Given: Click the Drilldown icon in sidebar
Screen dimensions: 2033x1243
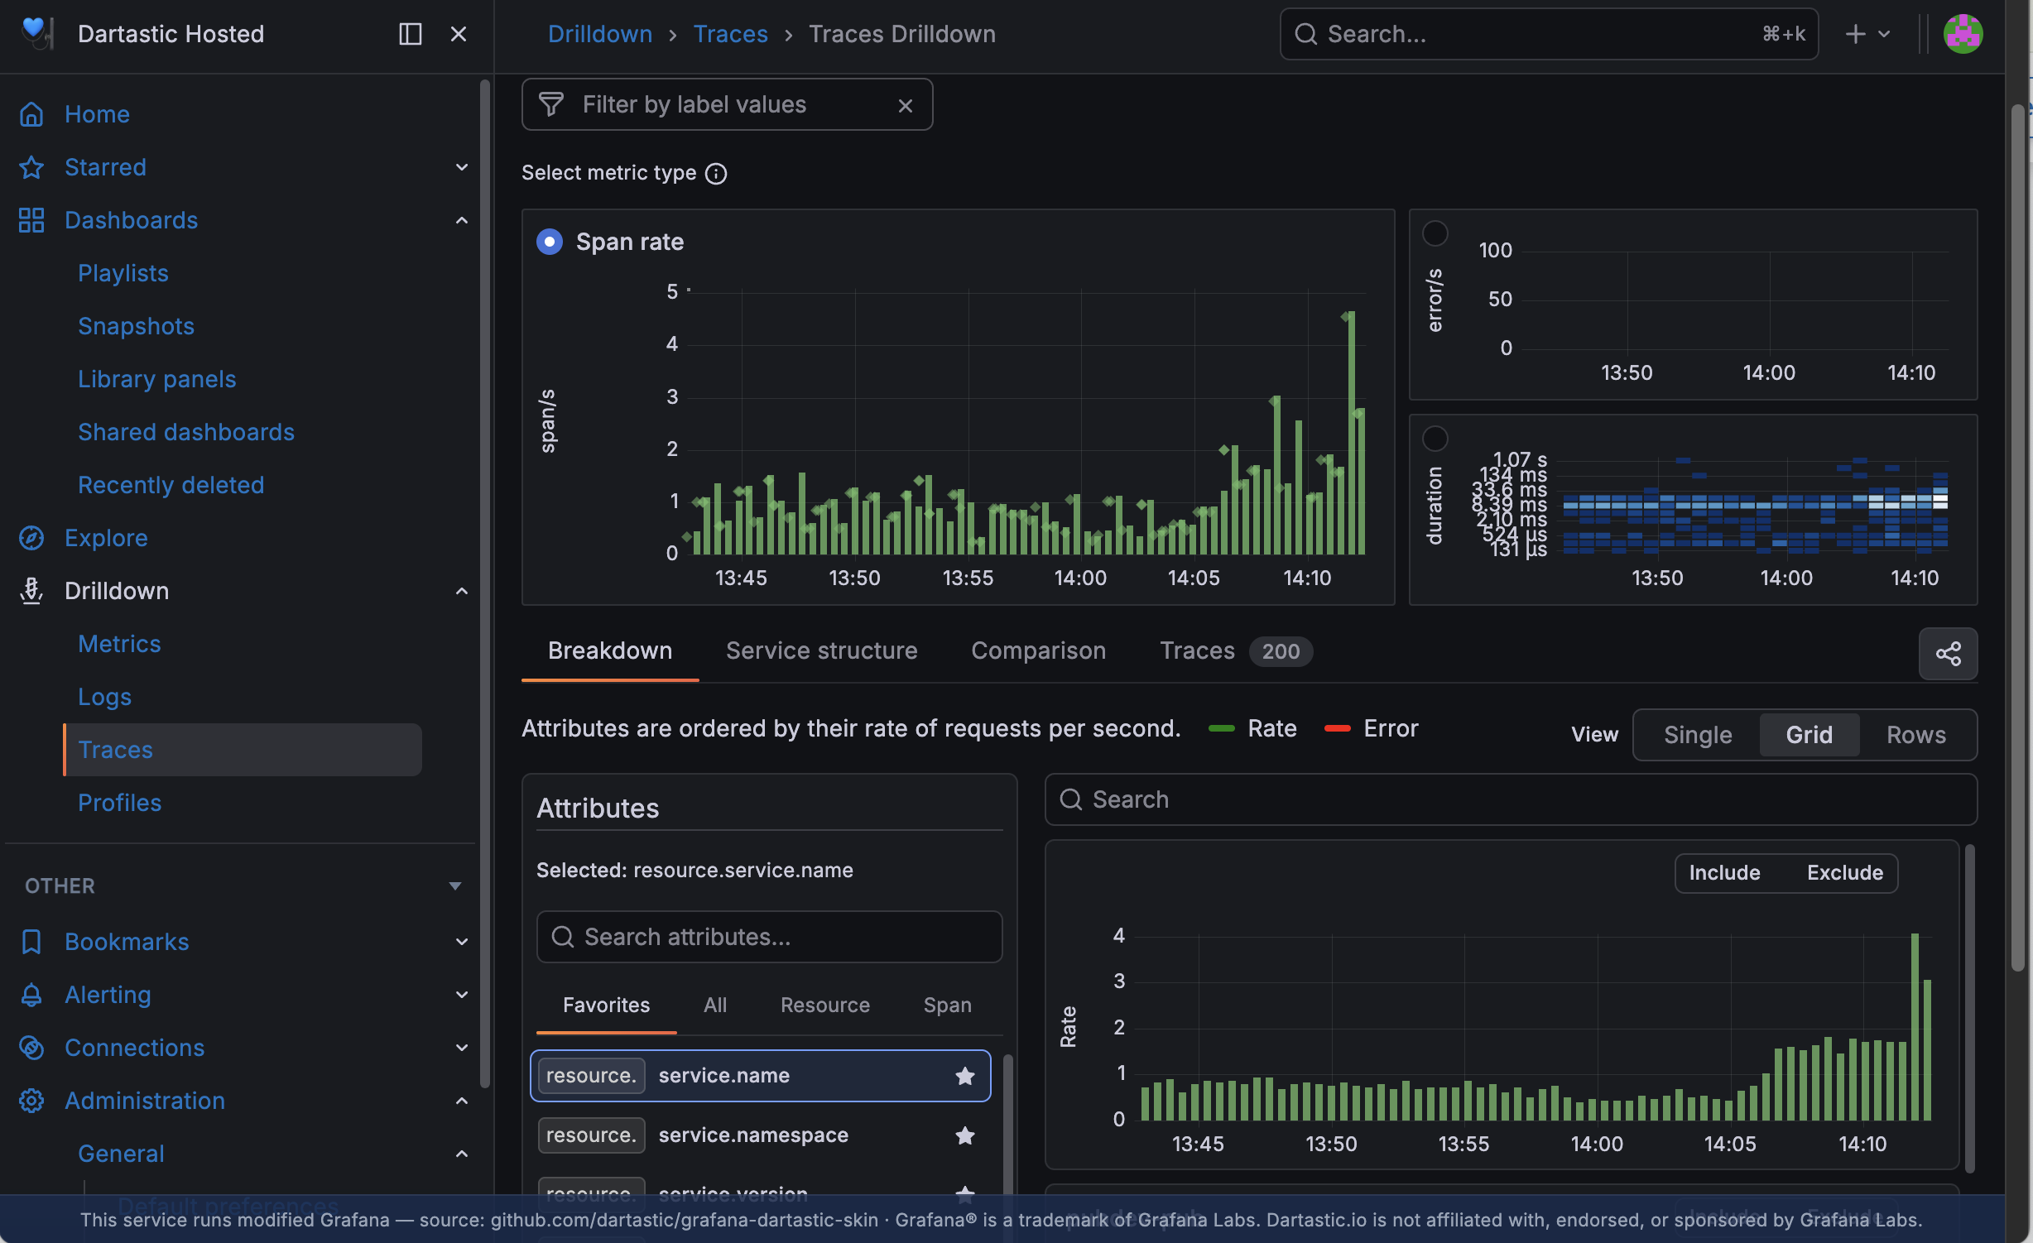Looking at the screenshot, I should tap(31, 591).
